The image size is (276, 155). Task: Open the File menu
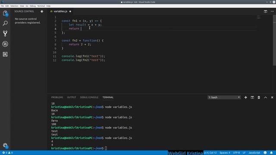point(2,6)
